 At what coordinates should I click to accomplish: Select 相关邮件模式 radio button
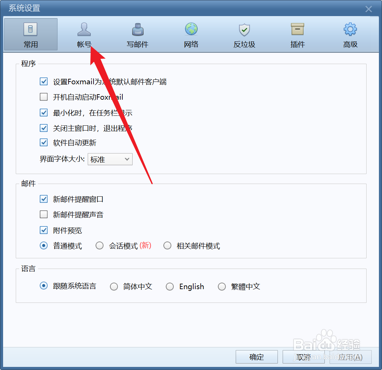point(168,246)
